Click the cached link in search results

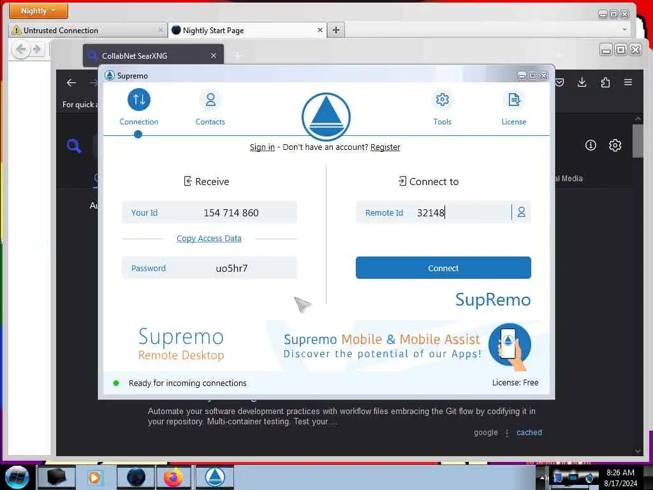(529, 433)
